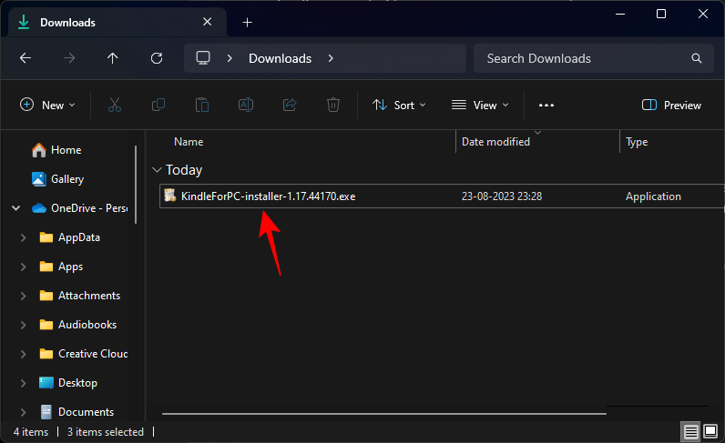Screen dimensions: 725x443
Task: Click the Paste clipboard icon
Action: coord(202,106)
